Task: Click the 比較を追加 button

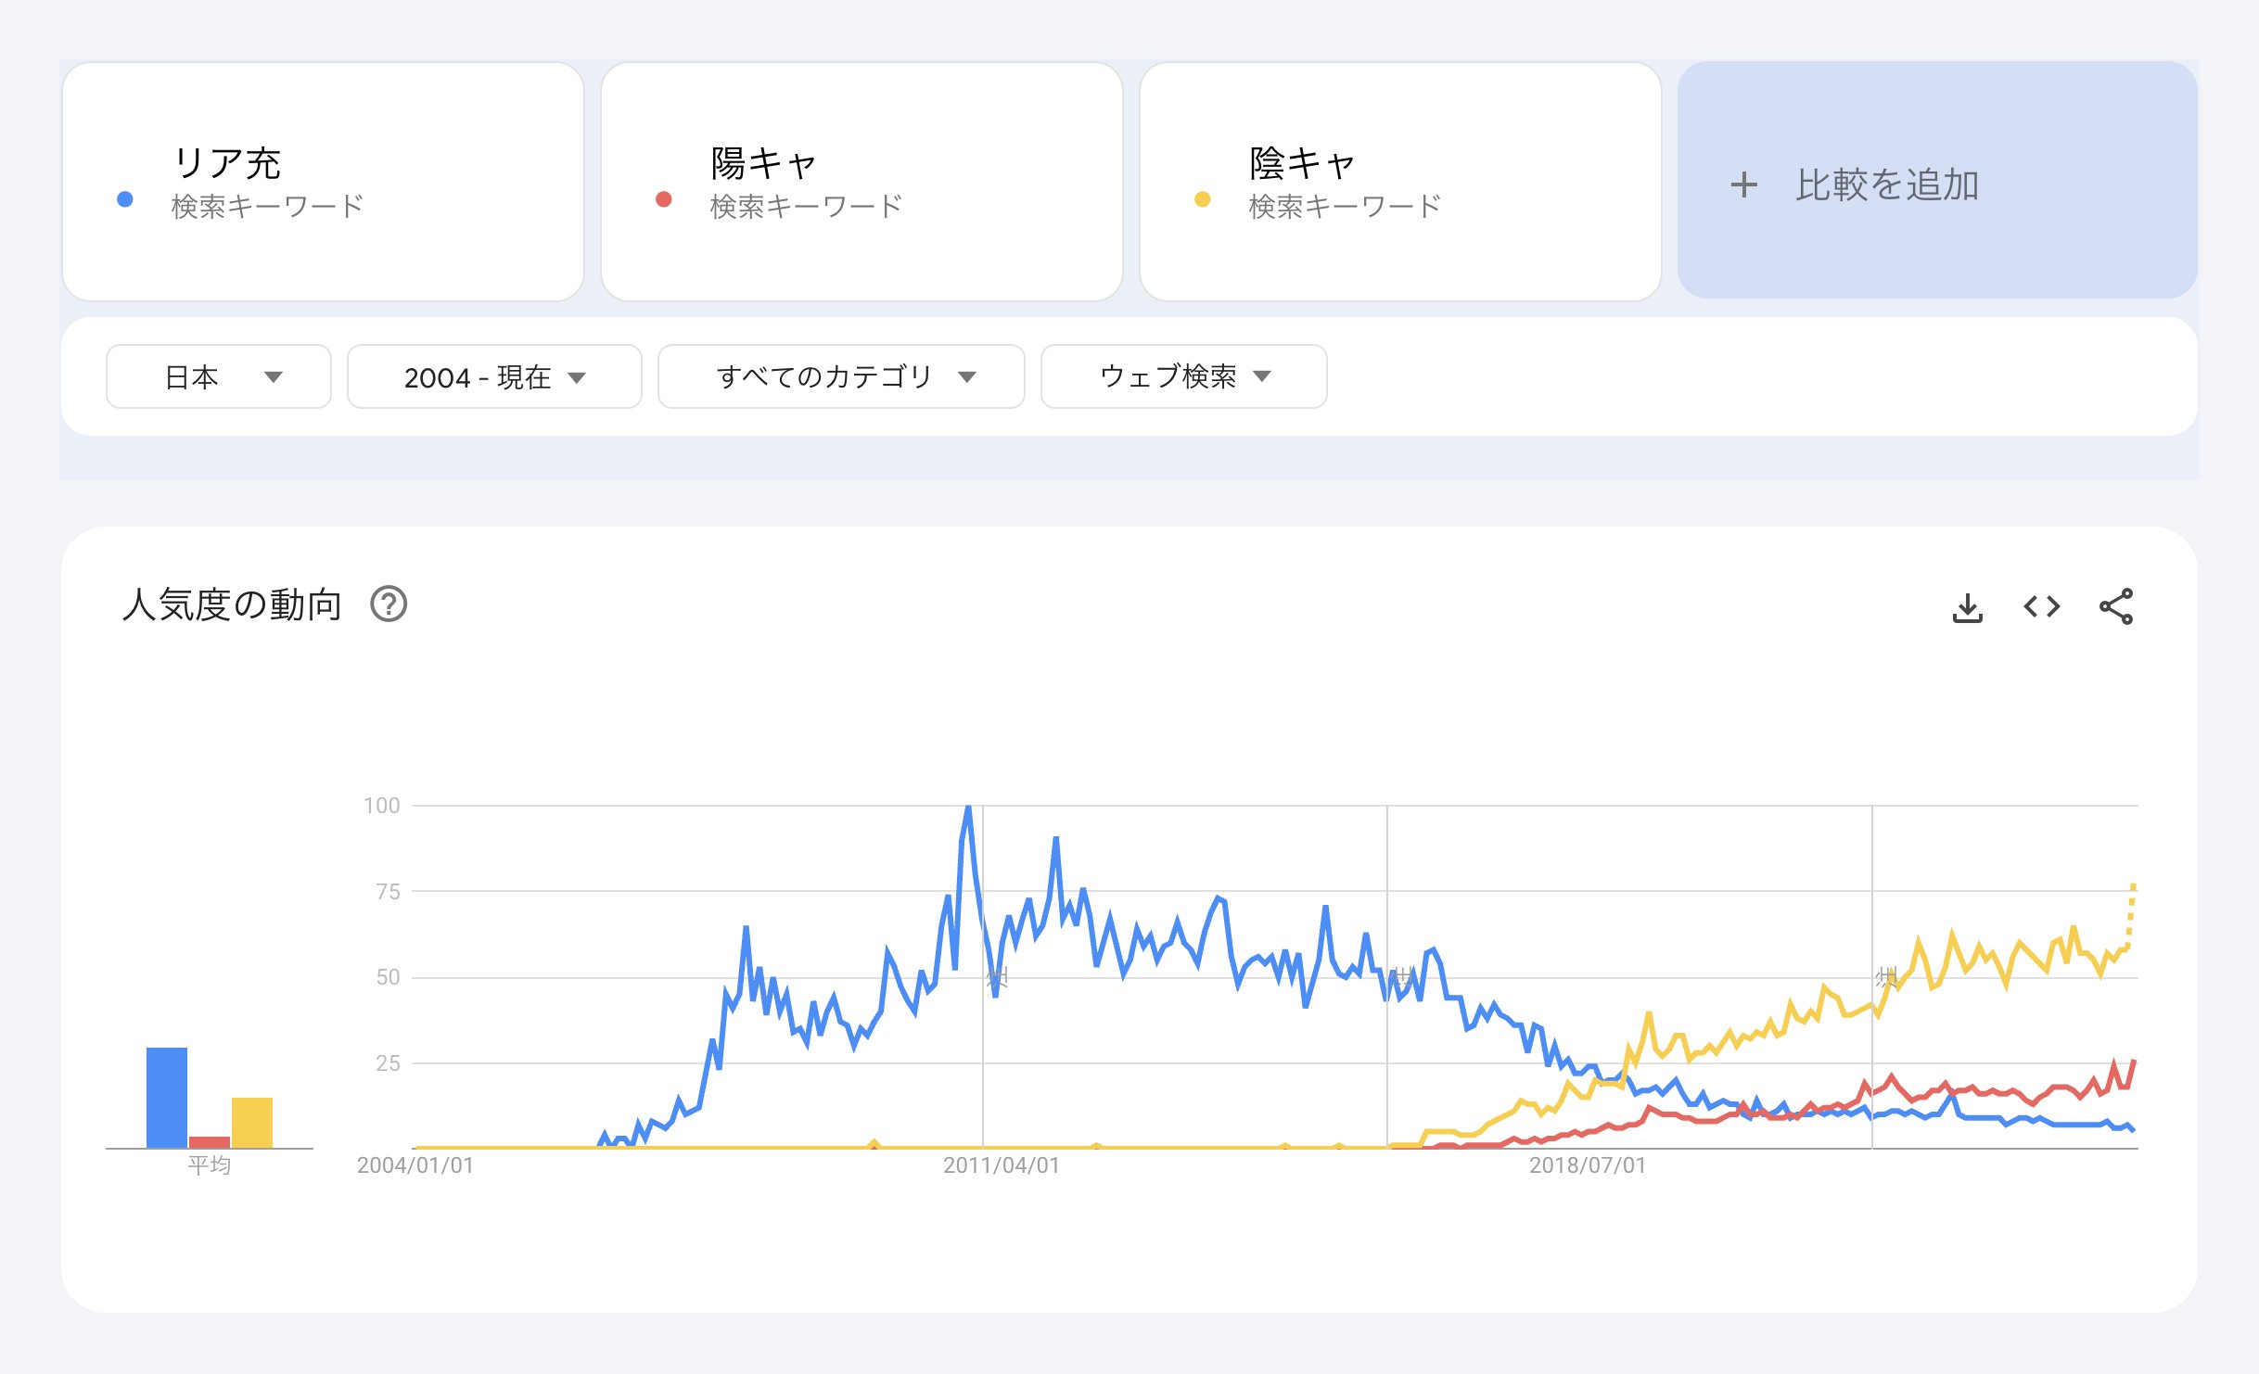Action: click(1937, 181)
